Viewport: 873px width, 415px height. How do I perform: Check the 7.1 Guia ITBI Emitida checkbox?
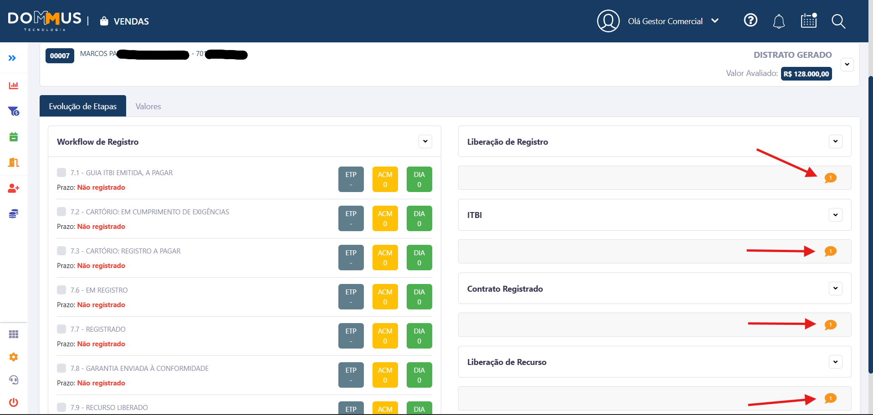click(x=61, y=172)
